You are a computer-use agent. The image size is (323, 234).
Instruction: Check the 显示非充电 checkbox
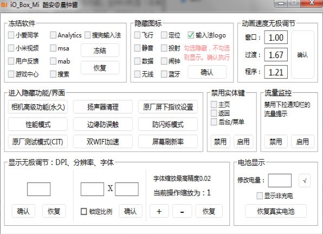point(260,195)
